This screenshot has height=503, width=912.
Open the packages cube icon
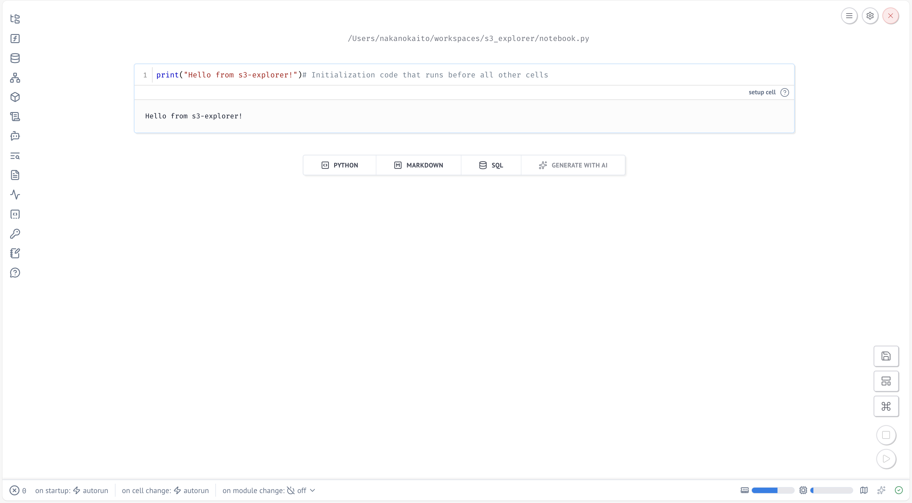(x=15, y=97)
